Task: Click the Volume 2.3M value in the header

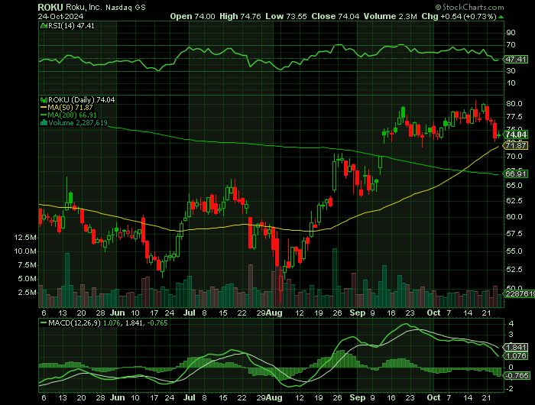Action: [391, 16]
